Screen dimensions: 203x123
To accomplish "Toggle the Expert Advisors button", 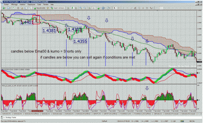I will click(57, 8).
